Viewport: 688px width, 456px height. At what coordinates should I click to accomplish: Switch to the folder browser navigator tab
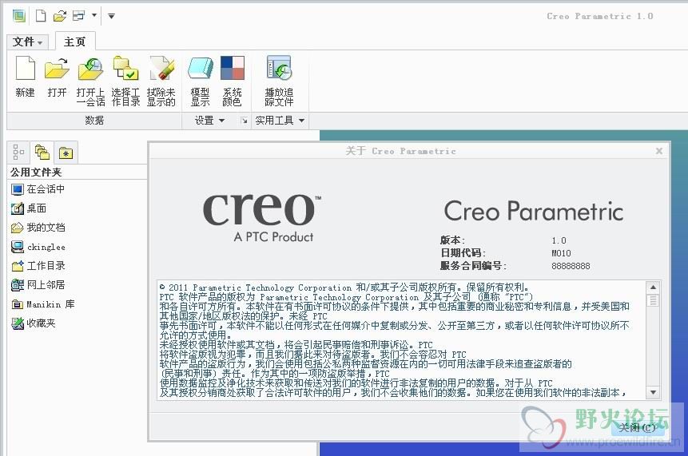42,153
